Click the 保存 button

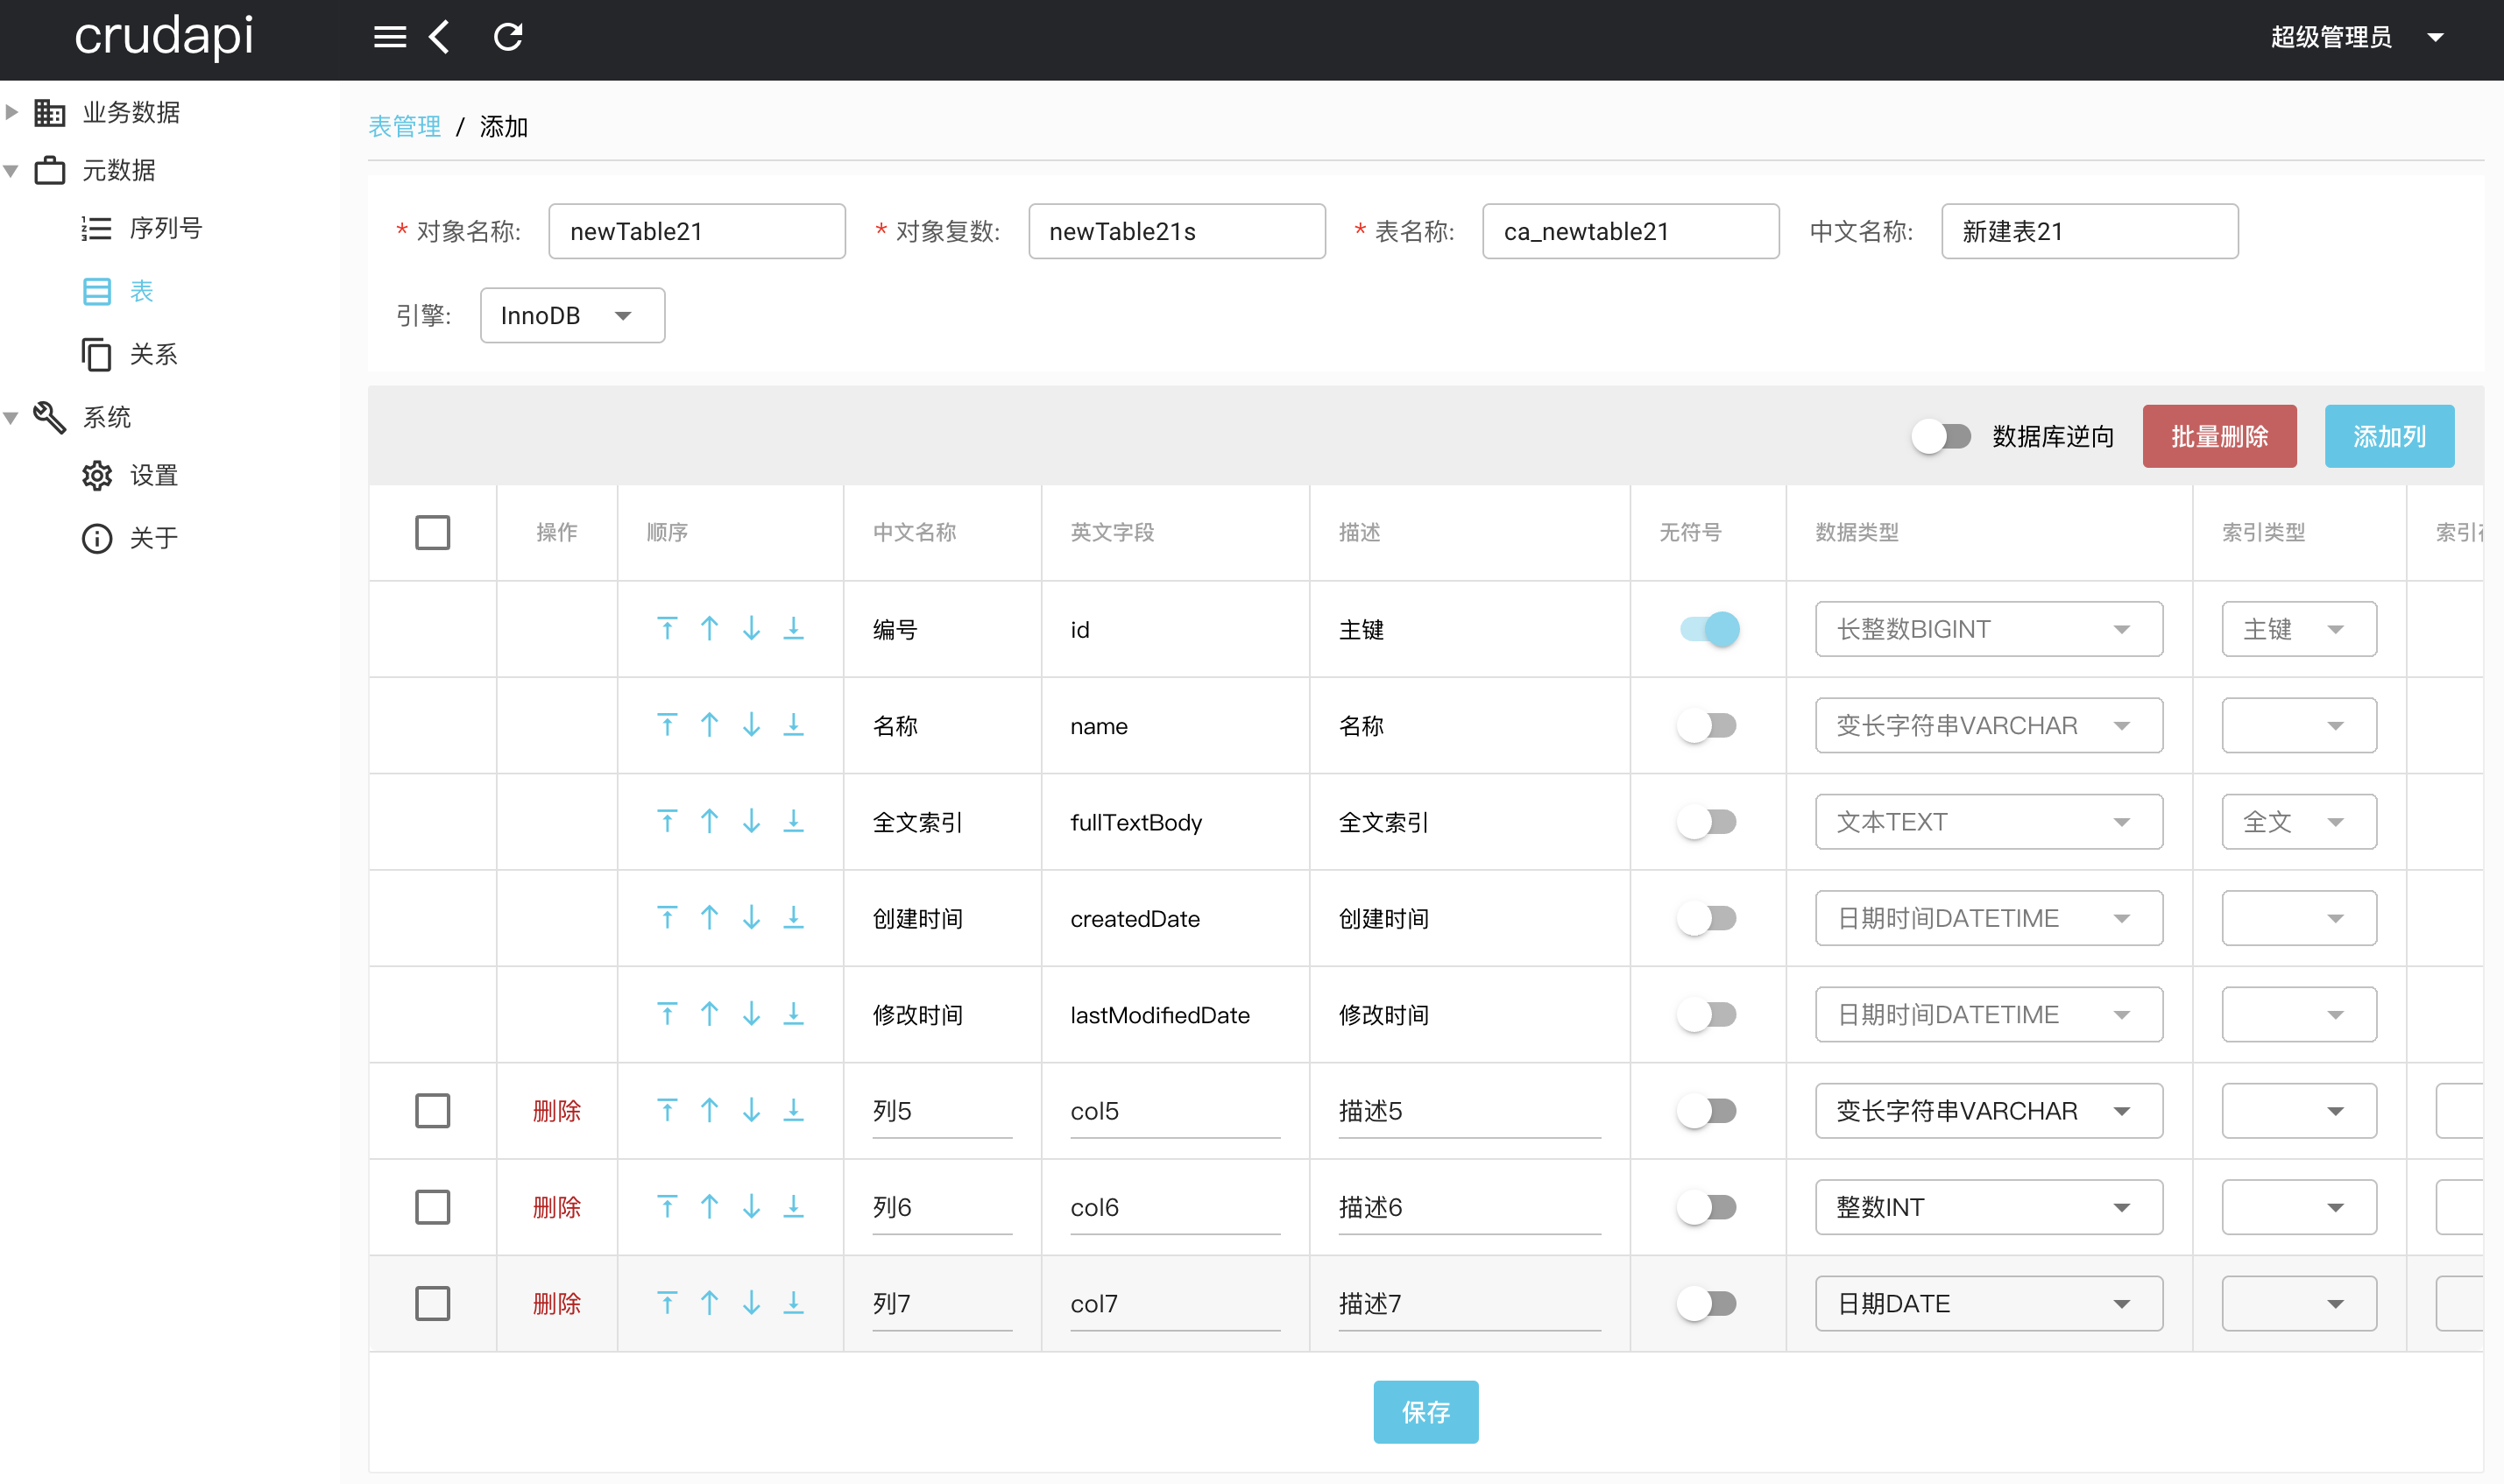tap(1425, 1411)
